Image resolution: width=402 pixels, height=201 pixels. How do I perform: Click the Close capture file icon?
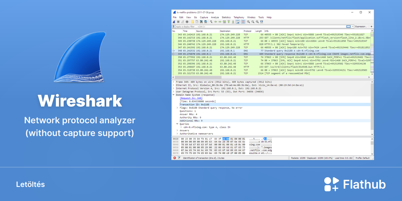(201, 22)
